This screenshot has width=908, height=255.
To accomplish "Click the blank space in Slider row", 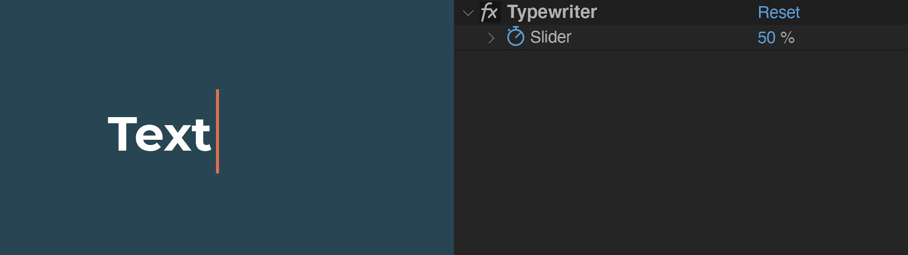I will tap(662, 38).
